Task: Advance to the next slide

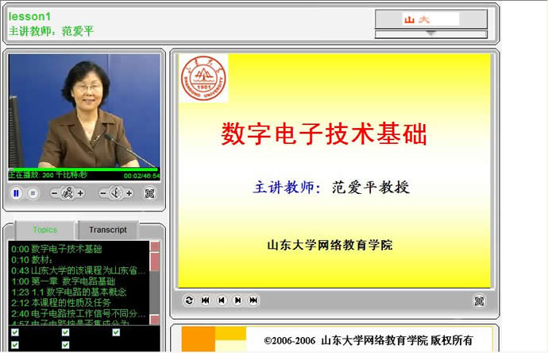Action: (x=237, y=301)
